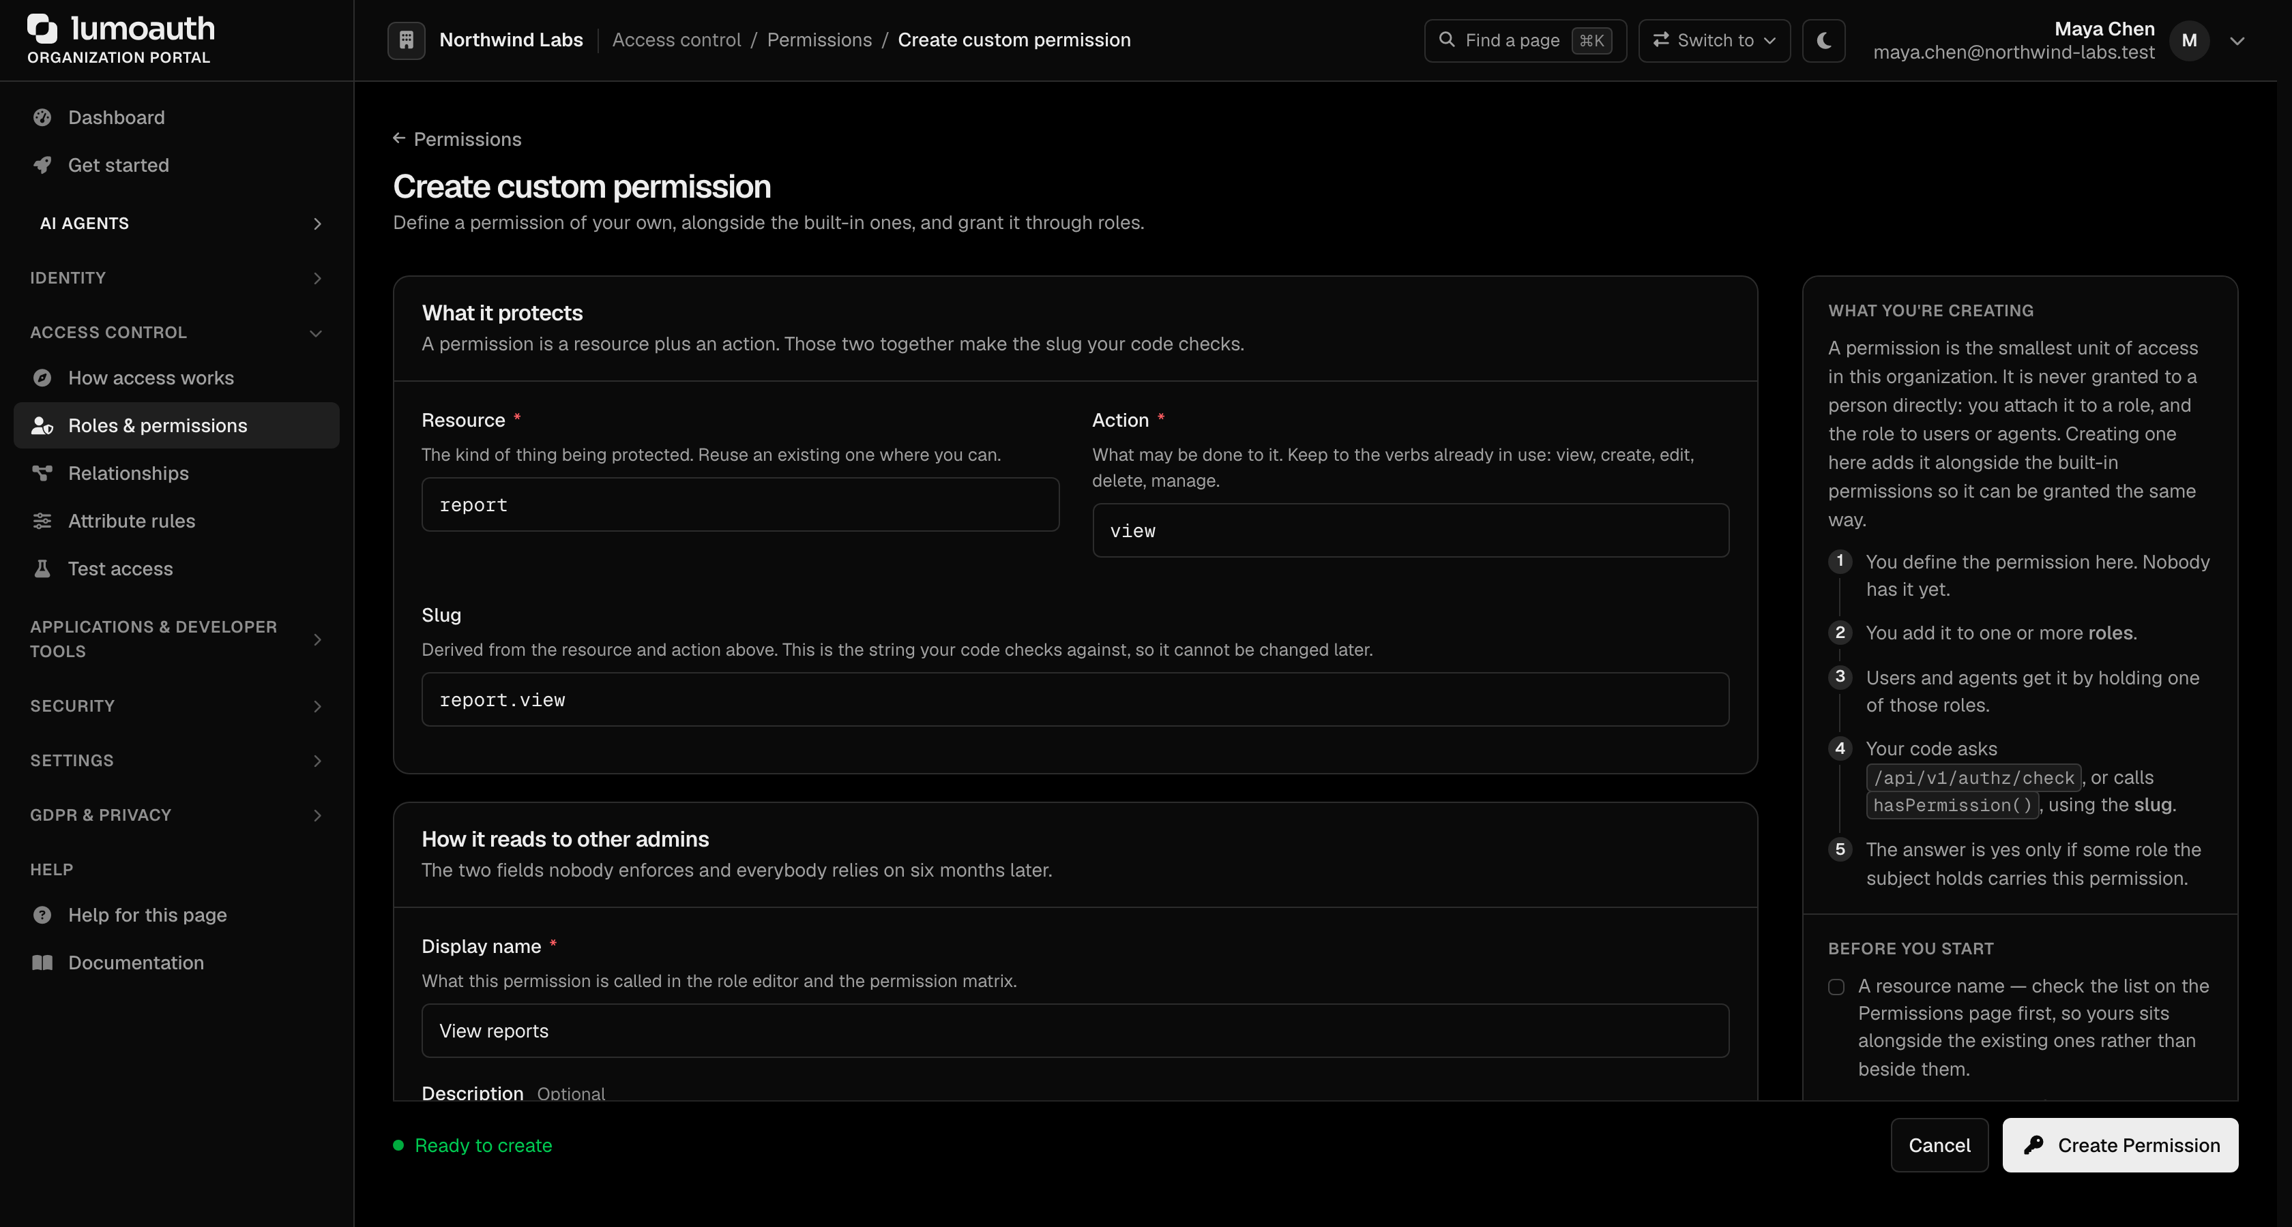The height and width of the screenshot is (1227, 2292).
Task: Click the hasPermission() code snippet
Action: pos(1952,806)
